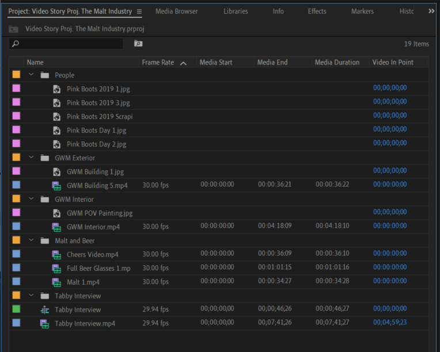
Task: Collapse the Malt and Beer bin
Action: [x=31, y=240]
